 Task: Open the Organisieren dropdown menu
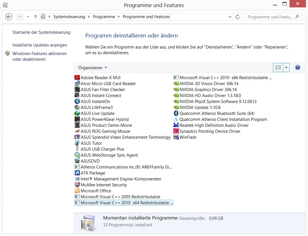click(93, 68)
